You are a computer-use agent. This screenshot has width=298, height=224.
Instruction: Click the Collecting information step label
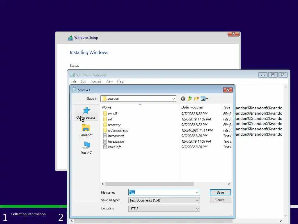click(28, 214)
